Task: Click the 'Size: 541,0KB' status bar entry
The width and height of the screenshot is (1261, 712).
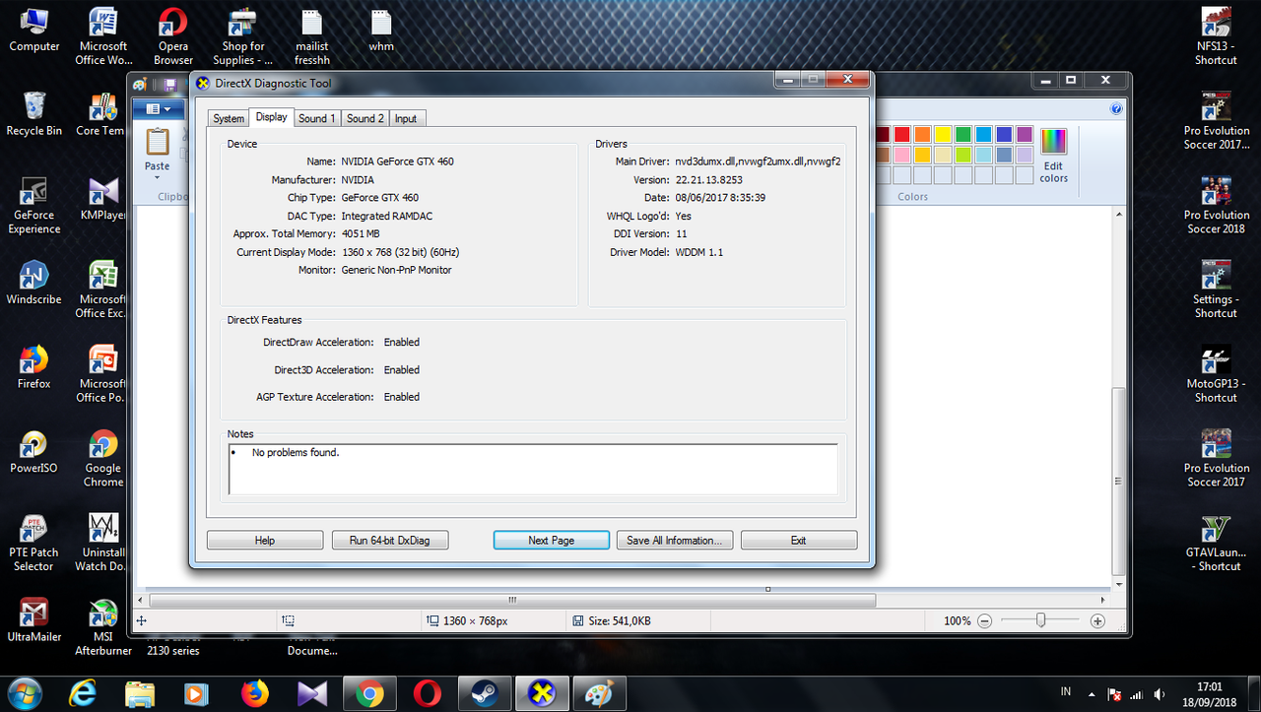Action: (x=612, y=621)
